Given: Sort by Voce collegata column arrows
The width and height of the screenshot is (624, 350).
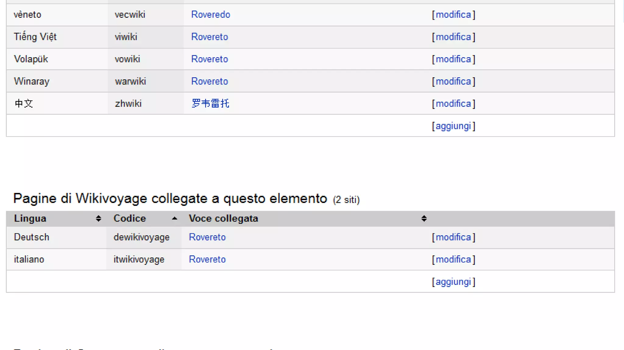Looking at the screenshot, I should coord(424,219).
